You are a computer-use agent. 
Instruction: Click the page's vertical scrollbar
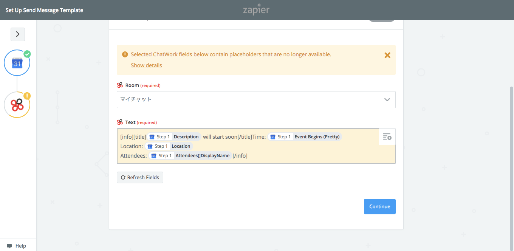512,151
